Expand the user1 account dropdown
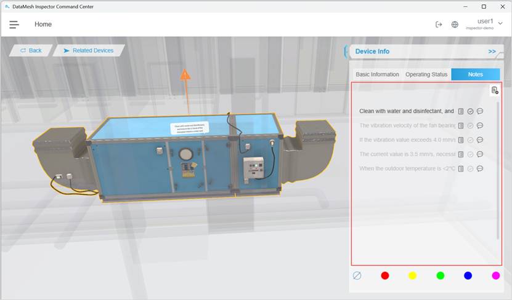Image resolution: width=512 pixels, height=300 pixels. (500, 23)
